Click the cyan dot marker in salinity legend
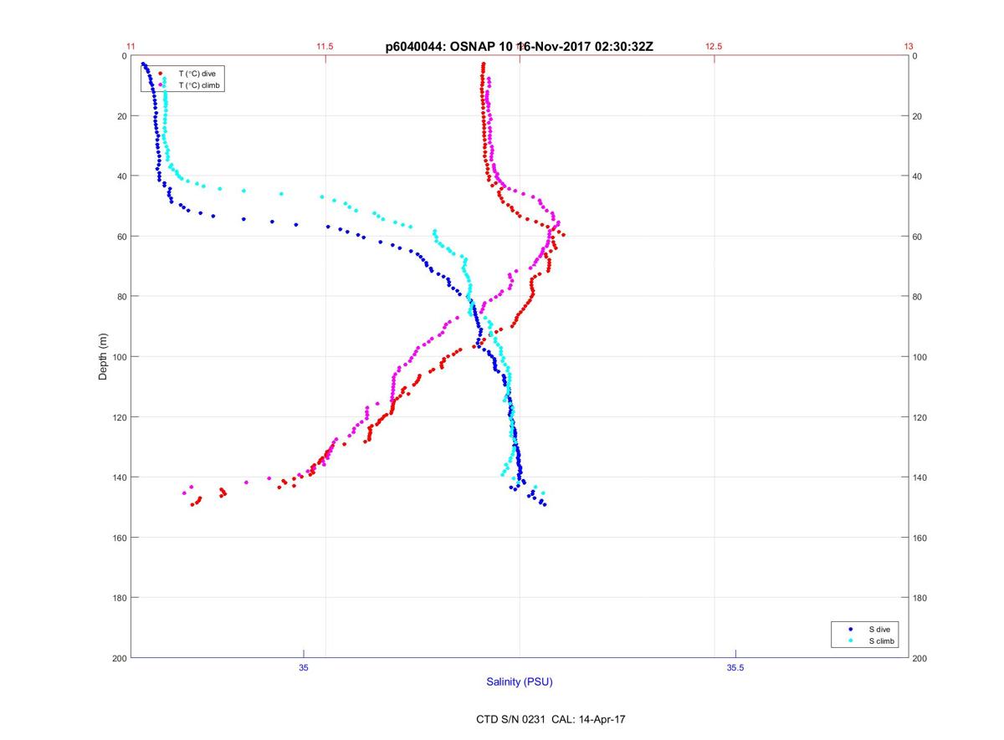 coord(850,641)
